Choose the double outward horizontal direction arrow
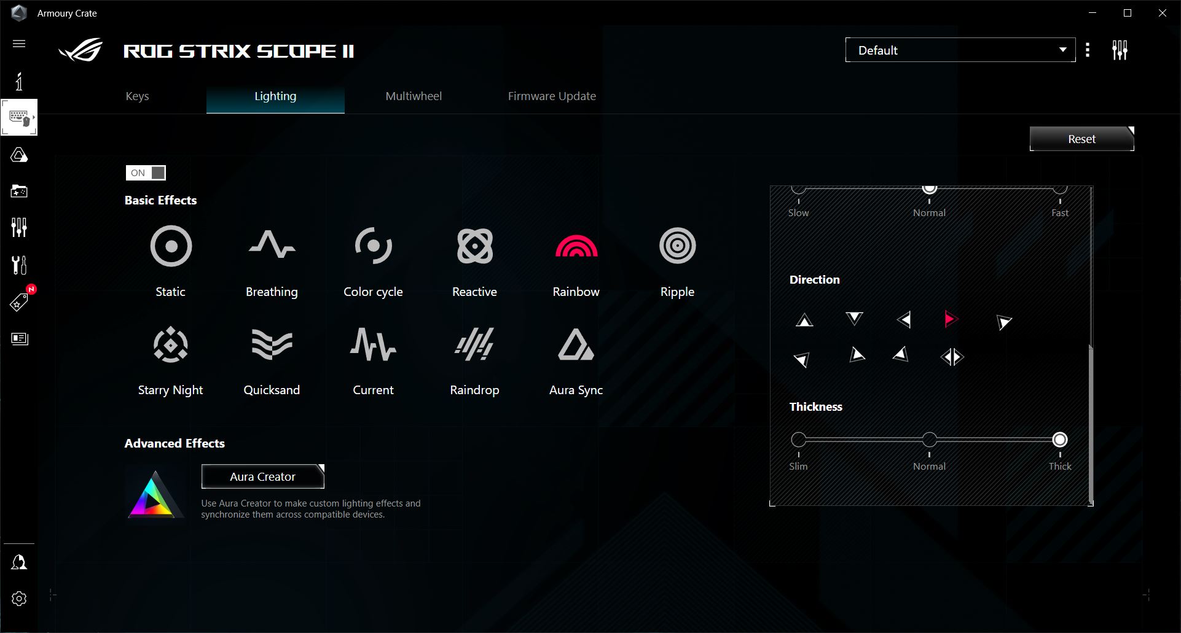The width and height of the screenshot is (1181, 633). [x=952, y=357]
